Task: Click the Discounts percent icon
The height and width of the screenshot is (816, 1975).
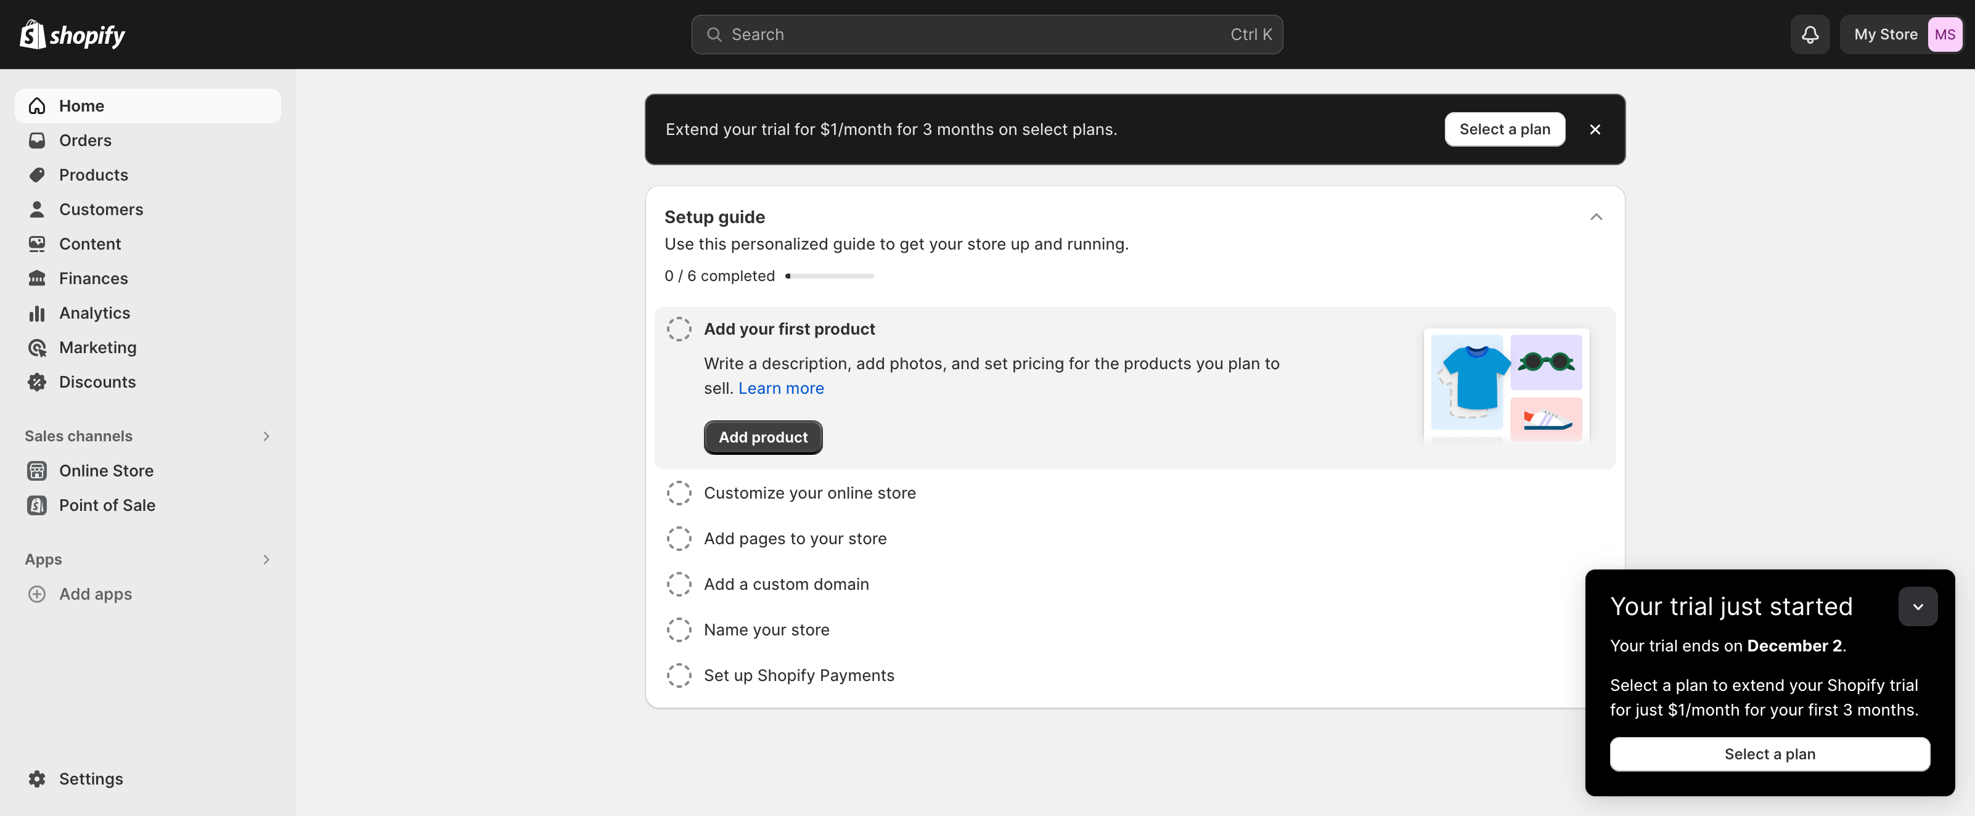Action: (38, 382)
